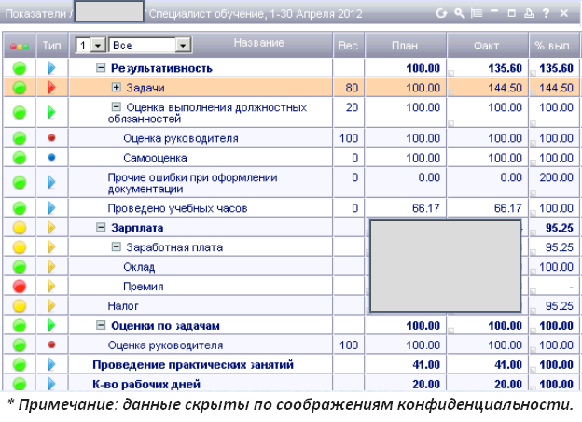Expand the Задачи node

point(117,88)
